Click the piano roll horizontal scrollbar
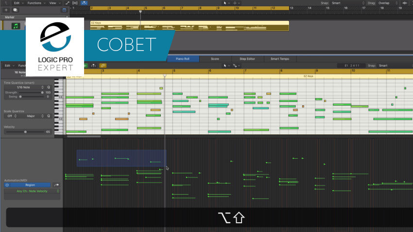 [84, 136]
